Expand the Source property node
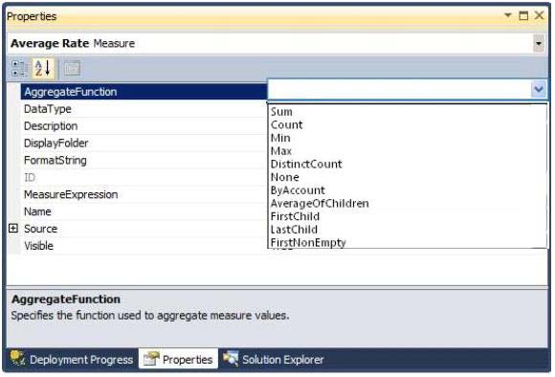The width and height of the screenshot is (555, 377). pyautogui.click(x=13, y=229)
